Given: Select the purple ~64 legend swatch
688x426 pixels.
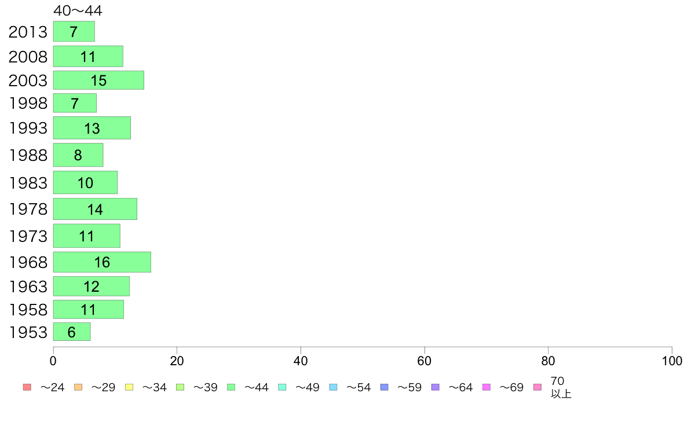Looking at the screenshot, I should (436, 387).
